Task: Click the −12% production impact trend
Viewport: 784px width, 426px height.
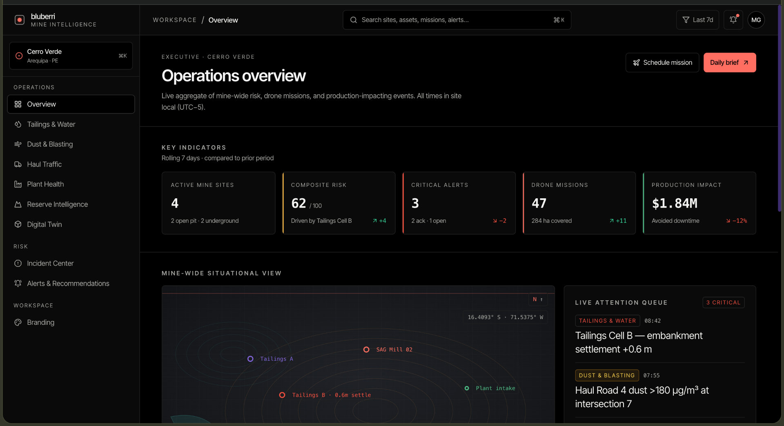Action: point(736,221)
